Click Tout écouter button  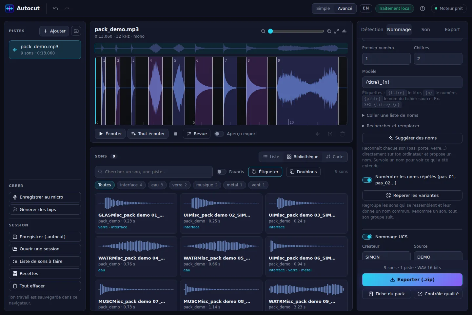(x=148, y=134)
